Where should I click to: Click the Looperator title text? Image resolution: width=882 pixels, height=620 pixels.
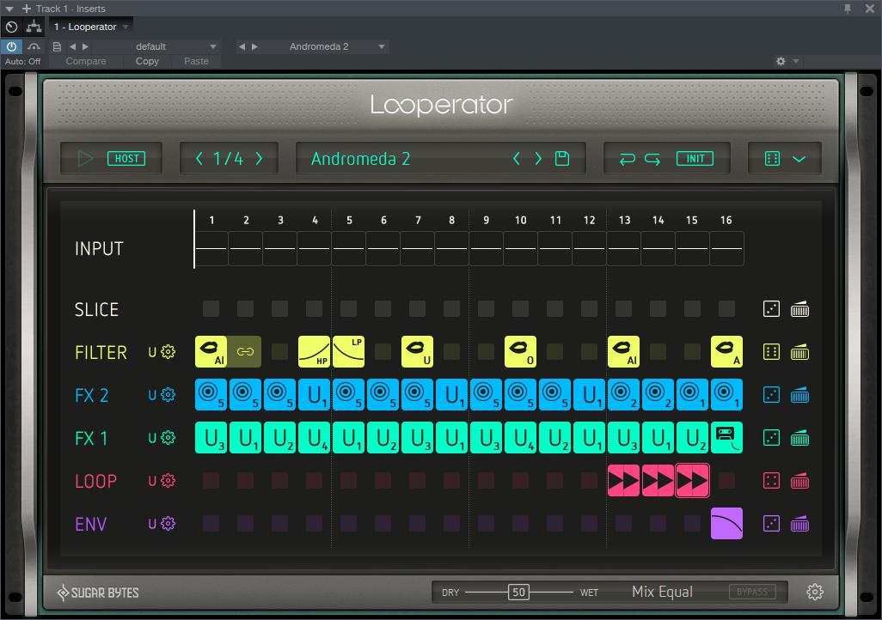[441, 105]
